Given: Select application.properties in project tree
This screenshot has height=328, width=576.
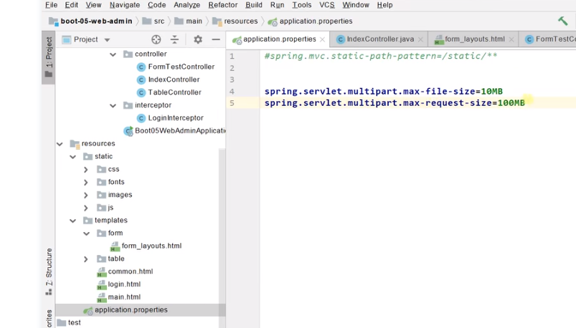Looking at the screenshot, I should [x=141, y=310].
